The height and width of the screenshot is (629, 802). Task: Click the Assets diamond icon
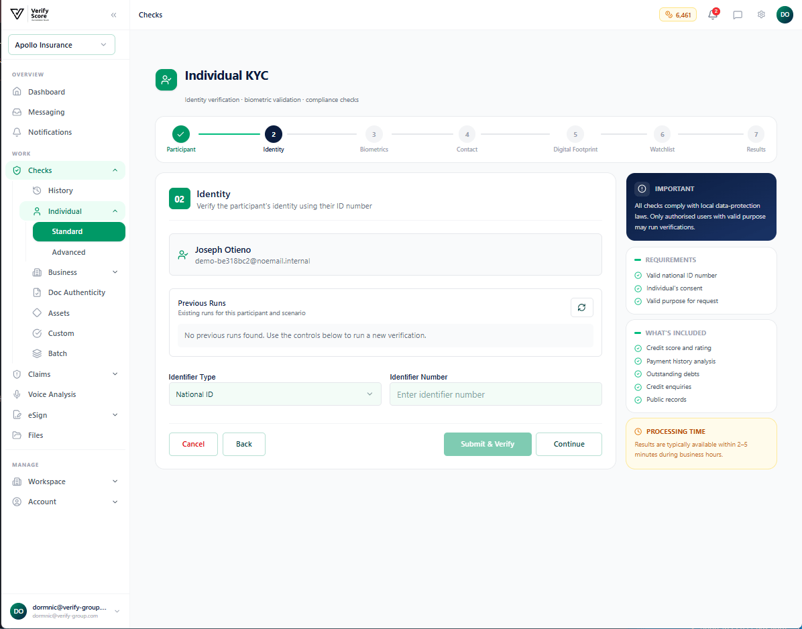coord(37,313)
